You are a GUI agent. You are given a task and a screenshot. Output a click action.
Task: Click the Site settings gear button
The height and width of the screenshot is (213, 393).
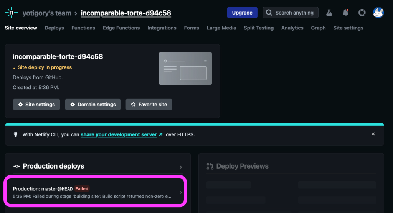tap(36, 105)
